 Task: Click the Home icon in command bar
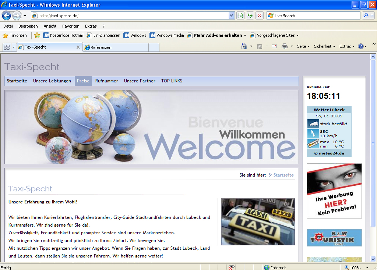tap(244, 46)
